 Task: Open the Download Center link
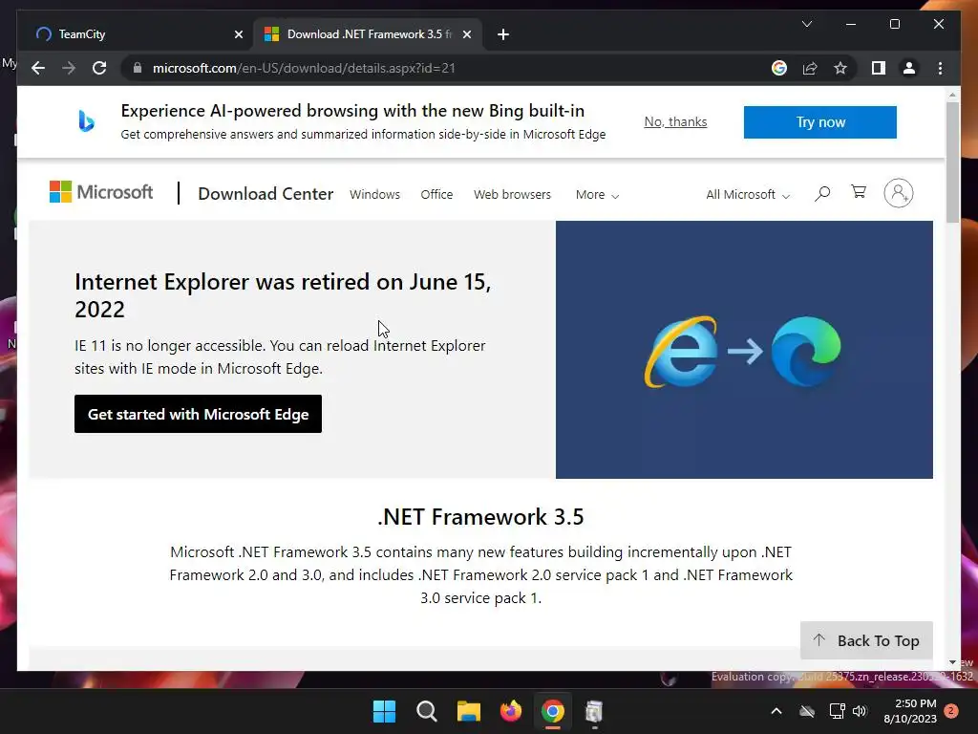pyautogui.click(x=266, y=193)
